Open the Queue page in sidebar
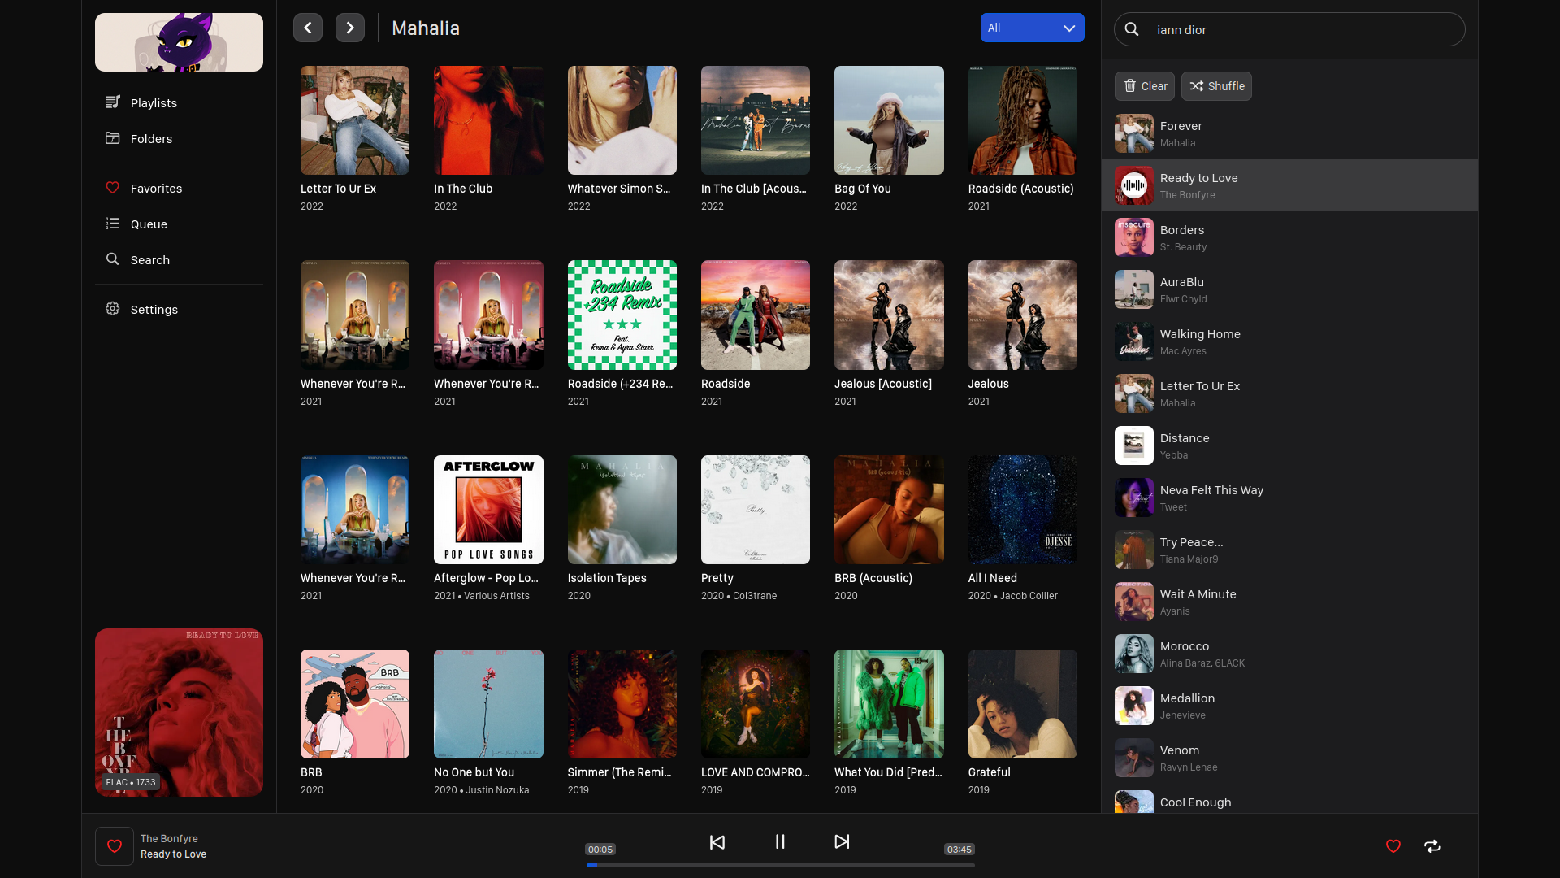Viewport: 1560px width, 878px height. [149, 224]
